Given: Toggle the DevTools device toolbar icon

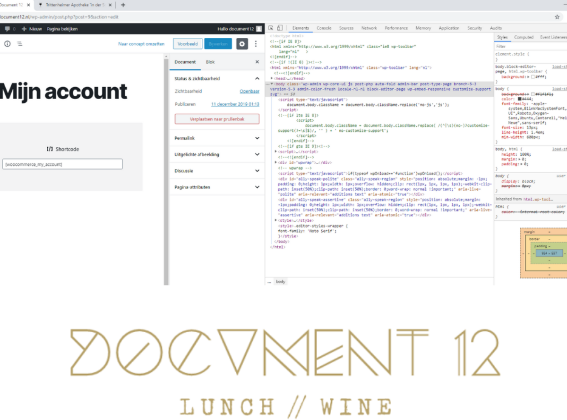Looking at the screenshot, I should tap(280, 28).
